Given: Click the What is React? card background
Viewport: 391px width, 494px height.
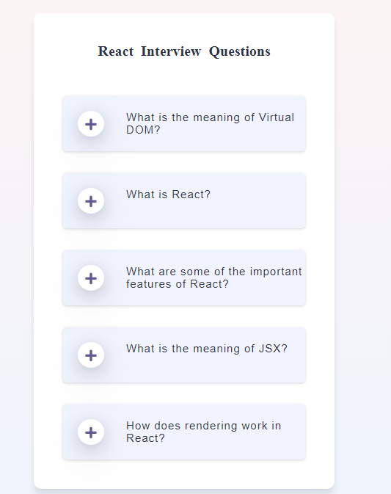Looking at the screenshot, I should [184, 201].
